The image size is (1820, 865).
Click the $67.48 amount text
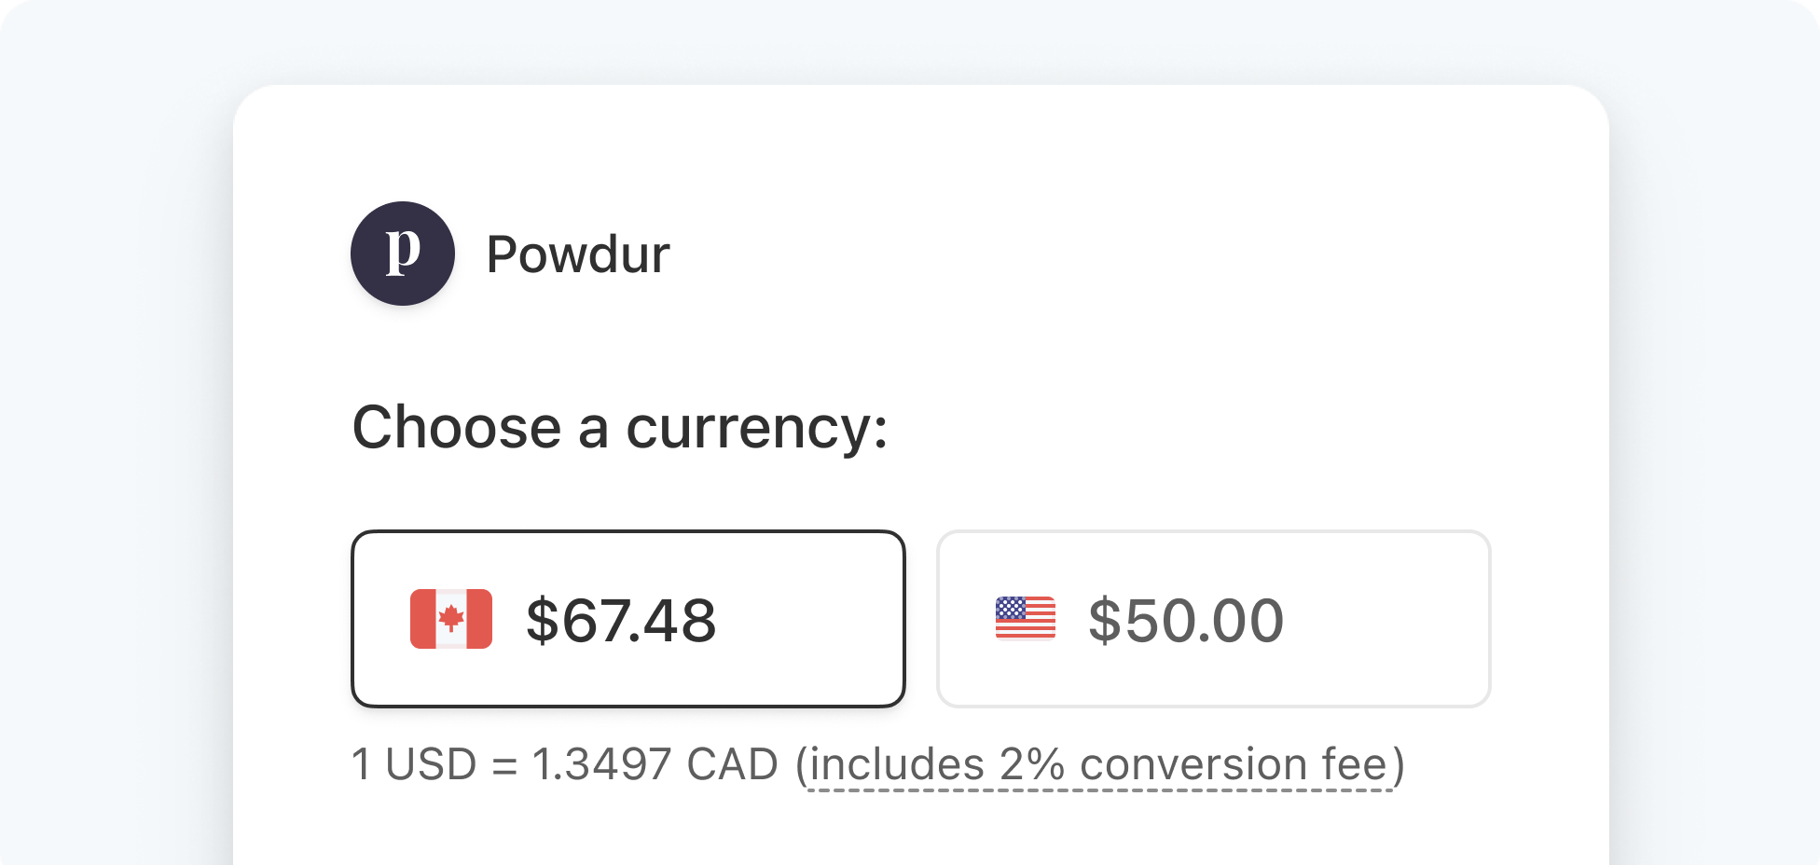point(621,620)
